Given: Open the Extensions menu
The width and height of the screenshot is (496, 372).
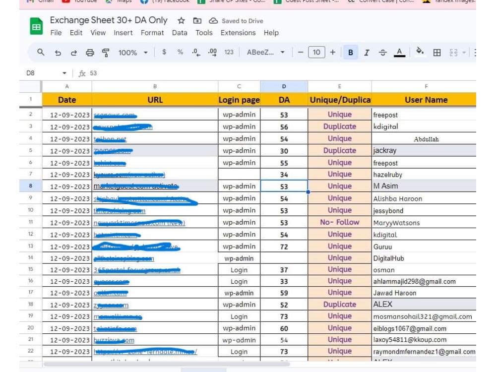Looking at the screenshot, I should 238,33.
